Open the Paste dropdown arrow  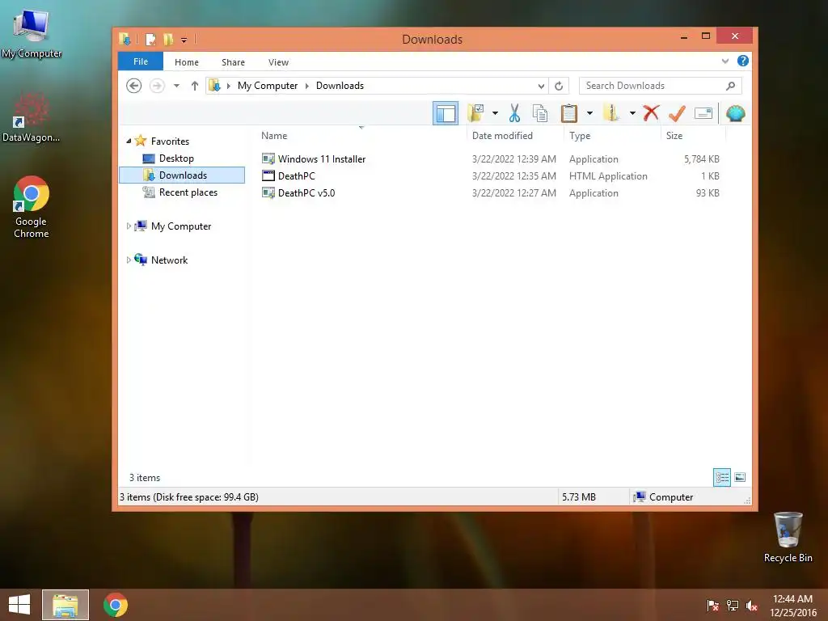pos(589,113)
